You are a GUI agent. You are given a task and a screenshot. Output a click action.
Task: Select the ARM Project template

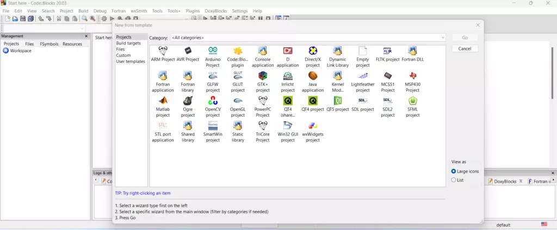[163, 54]
